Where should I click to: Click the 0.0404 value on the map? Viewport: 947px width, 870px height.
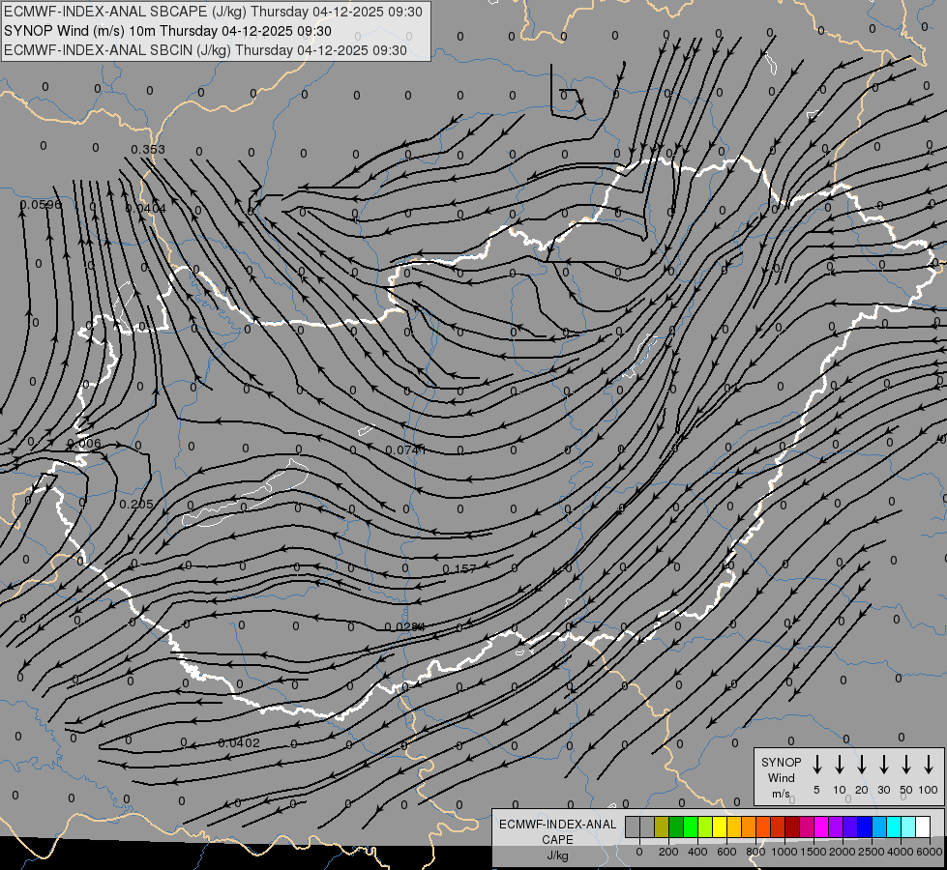(145, 208)
